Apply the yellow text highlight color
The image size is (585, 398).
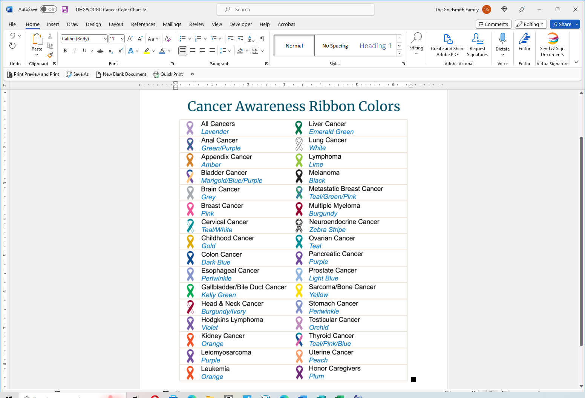point(147,51)
